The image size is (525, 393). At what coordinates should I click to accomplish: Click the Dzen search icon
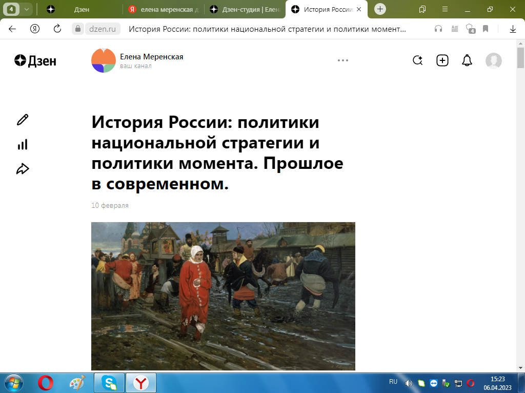[417, 60]
